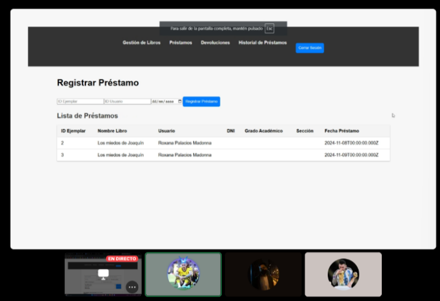
Task: Click the Fecha Préstamo column header
Action: (x=341, y=131)
